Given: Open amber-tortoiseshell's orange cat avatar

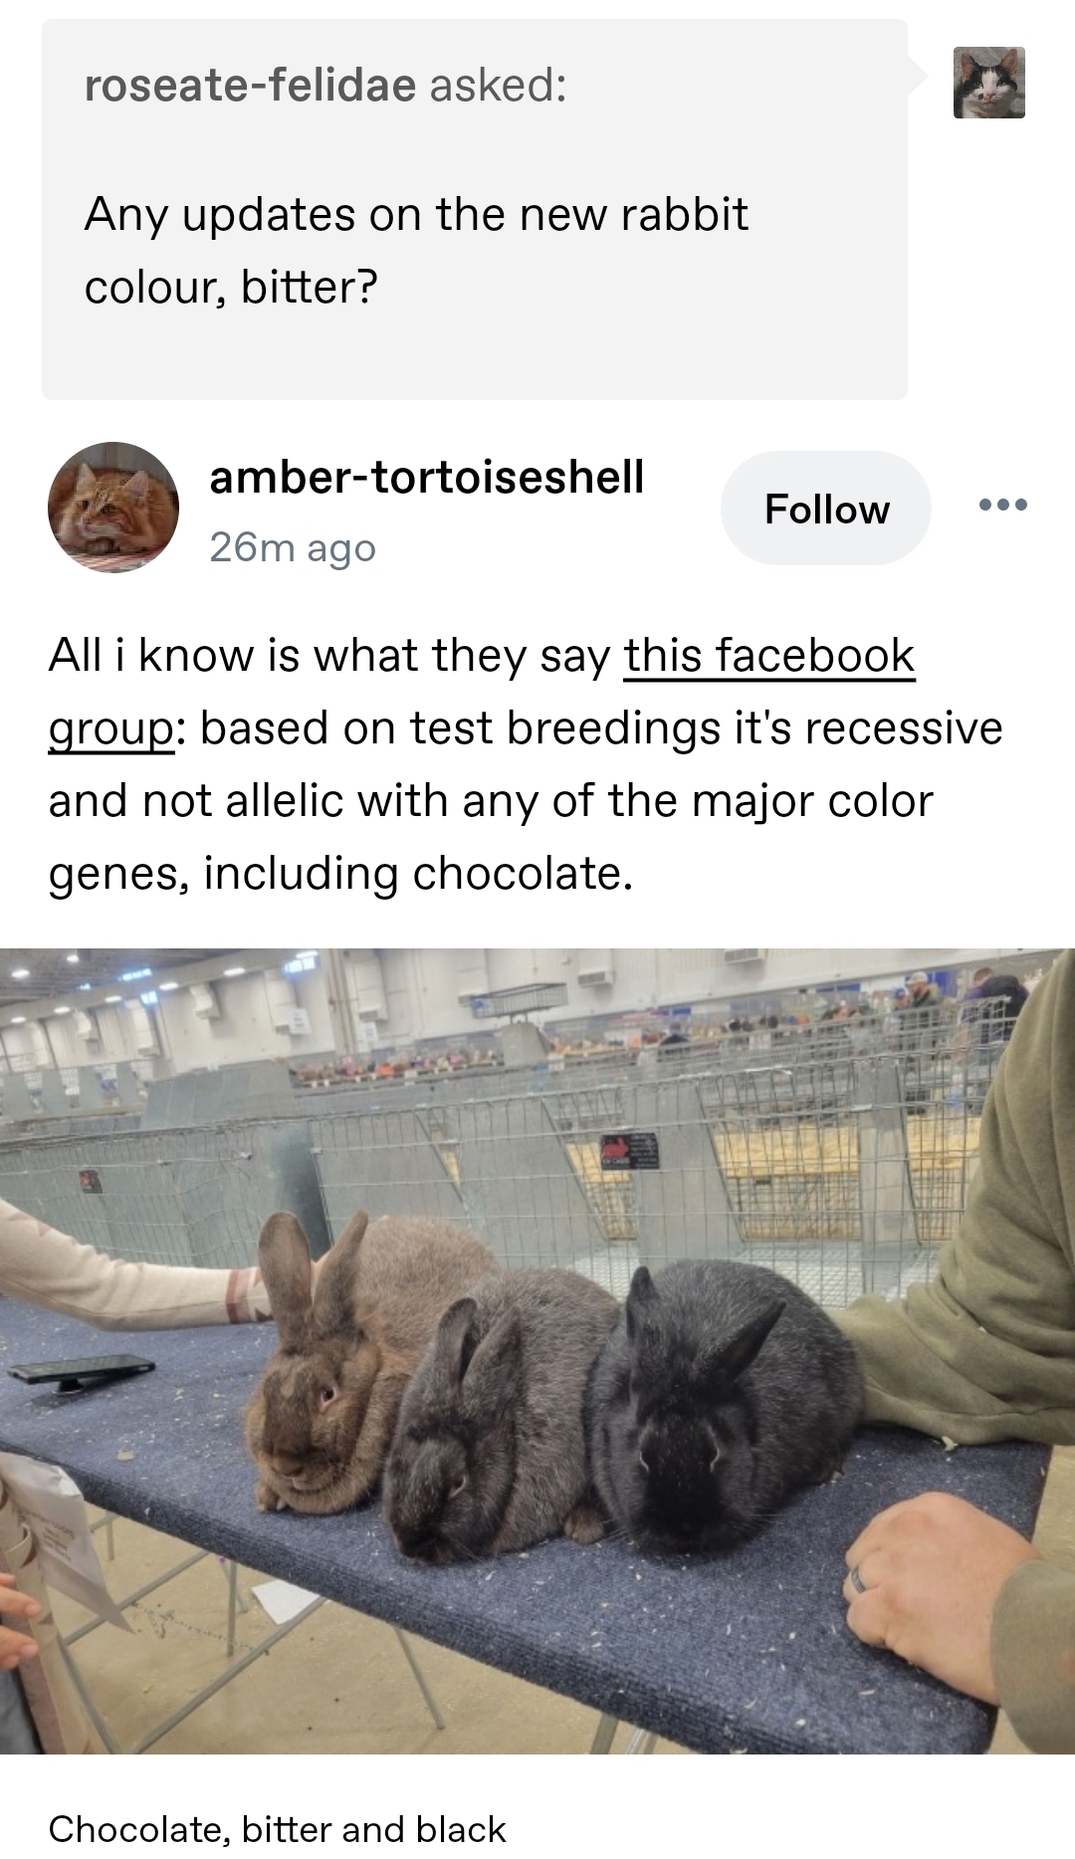Looking at the screenshot, I should pyautogui.click(x=113, y=508).
